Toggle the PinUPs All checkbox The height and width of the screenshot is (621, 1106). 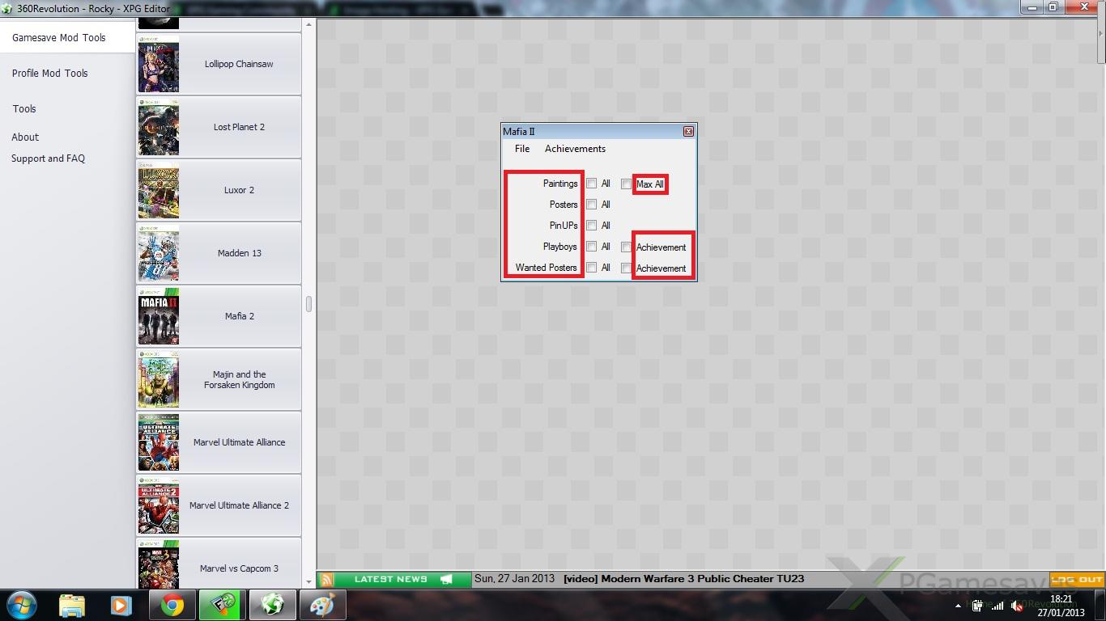click(x=592, y=226)
